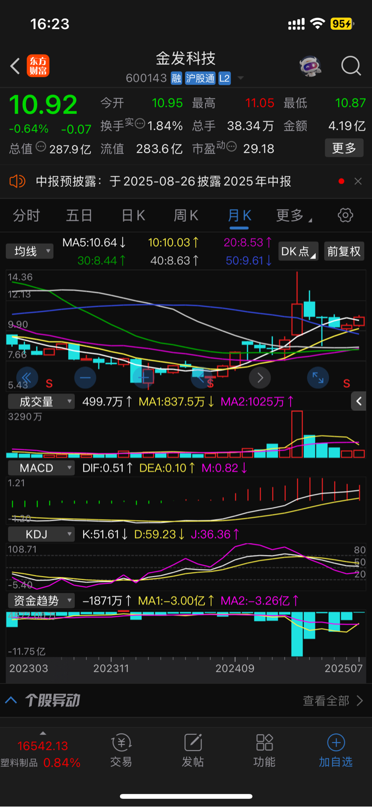Image resolution: width=372 pixels, height=807 pixels.
Task: Expand side panel collapse arrow
Action: 358,401
